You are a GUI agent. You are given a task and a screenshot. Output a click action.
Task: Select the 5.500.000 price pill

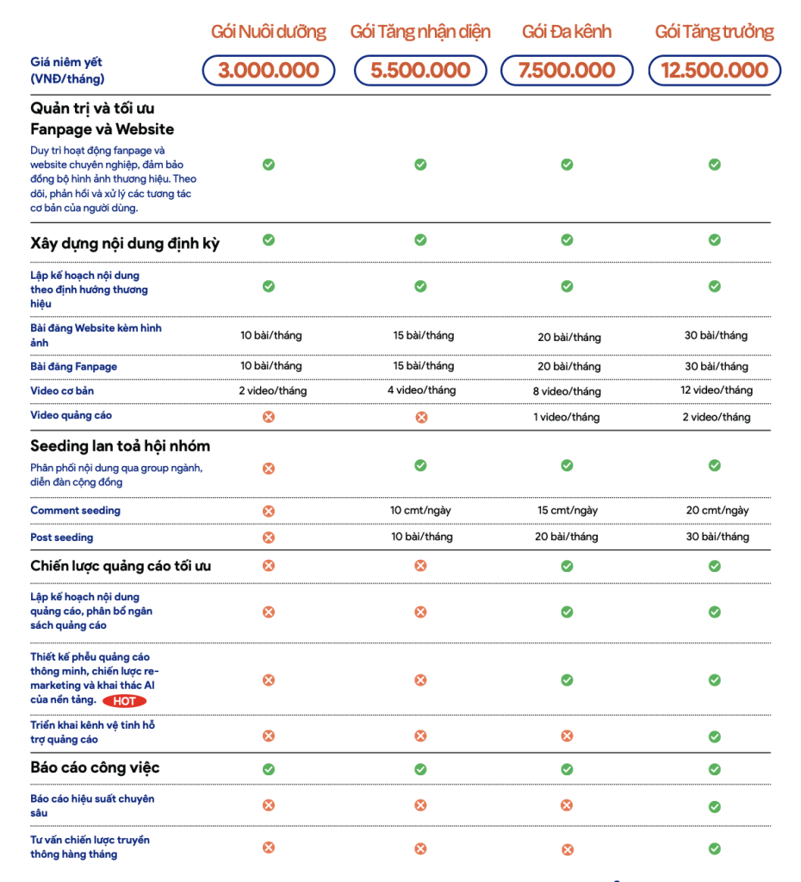point(420,71)
